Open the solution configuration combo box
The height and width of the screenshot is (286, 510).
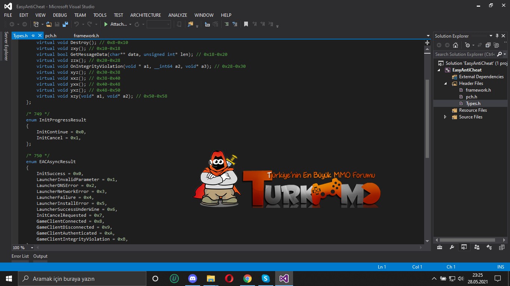159,24
